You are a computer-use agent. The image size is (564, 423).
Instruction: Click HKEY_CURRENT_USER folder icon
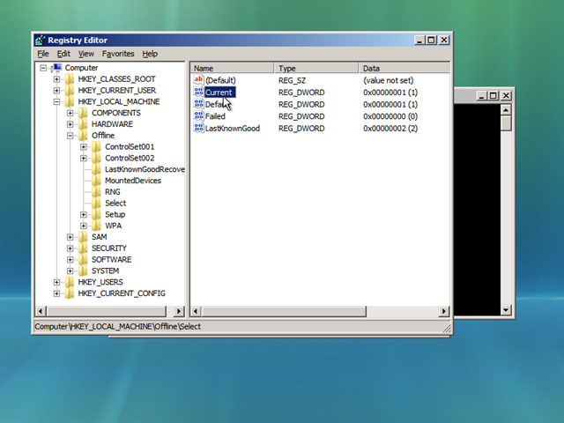tap(70, 90)
